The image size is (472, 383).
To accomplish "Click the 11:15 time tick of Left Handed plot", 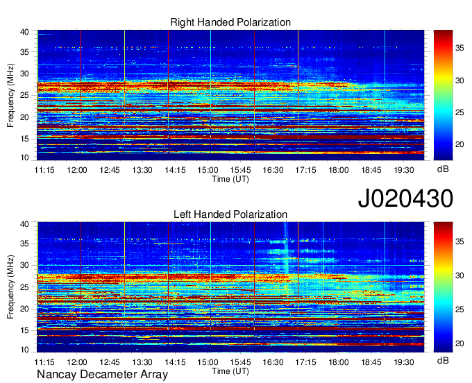I will point(44,362).
